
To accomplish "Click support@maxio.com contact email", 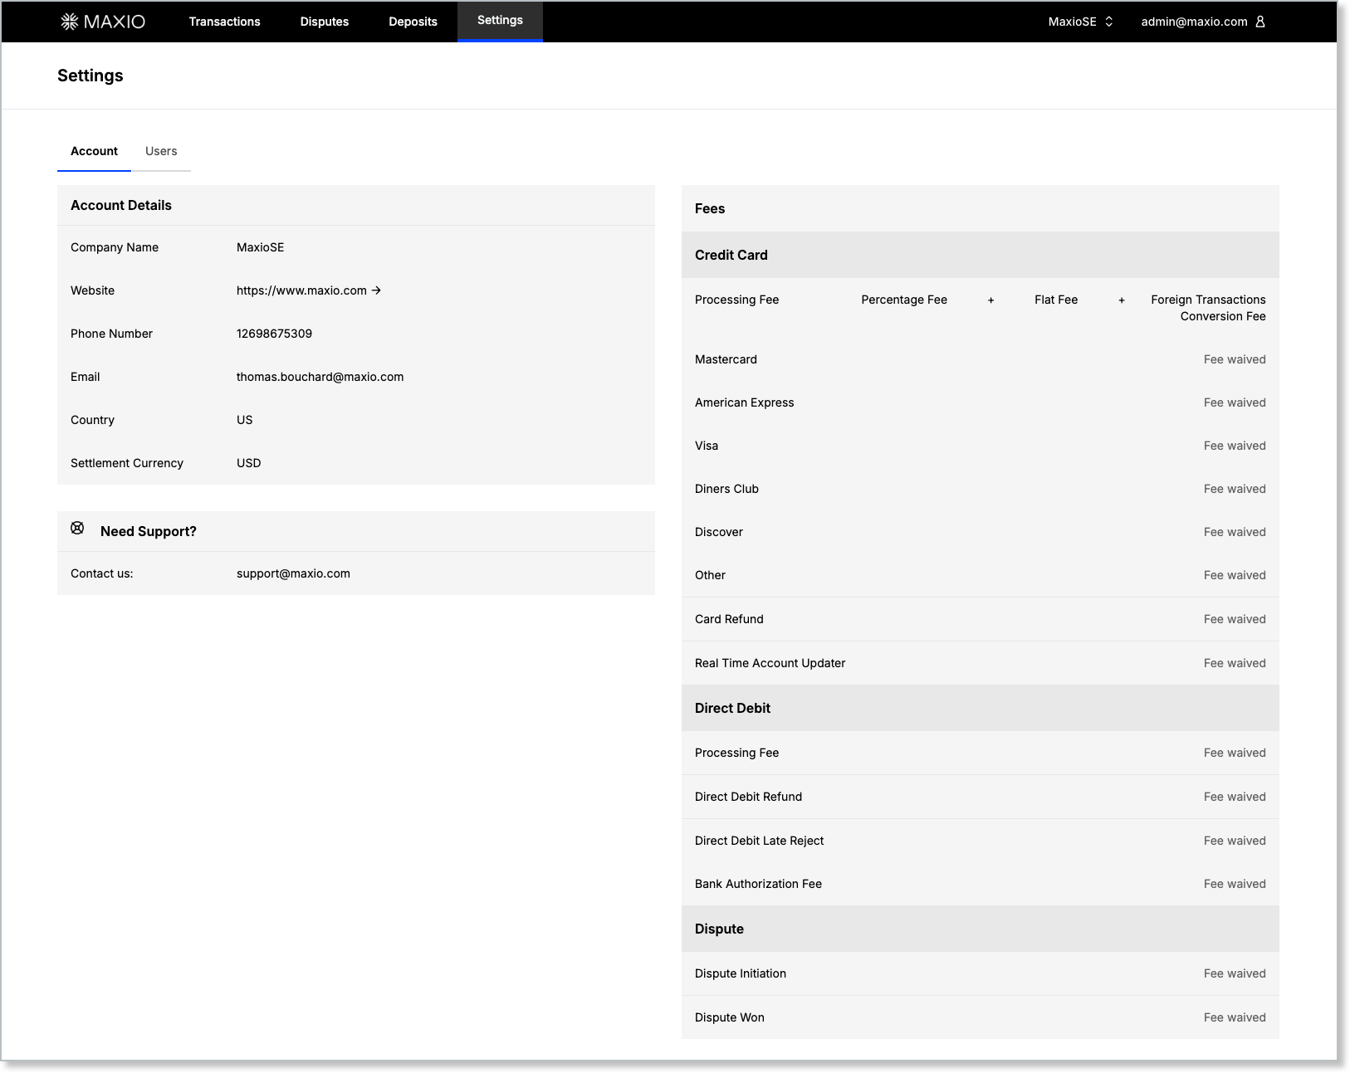I will (x=293, y=573).
